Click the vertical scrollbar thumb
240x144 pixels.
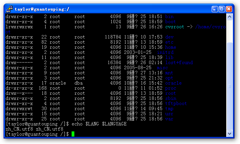coord(229,86)
